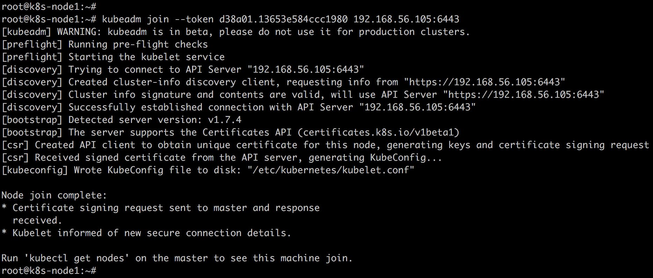
Task: Click the beta WARNING message line
Action: (x=236, y=32)
